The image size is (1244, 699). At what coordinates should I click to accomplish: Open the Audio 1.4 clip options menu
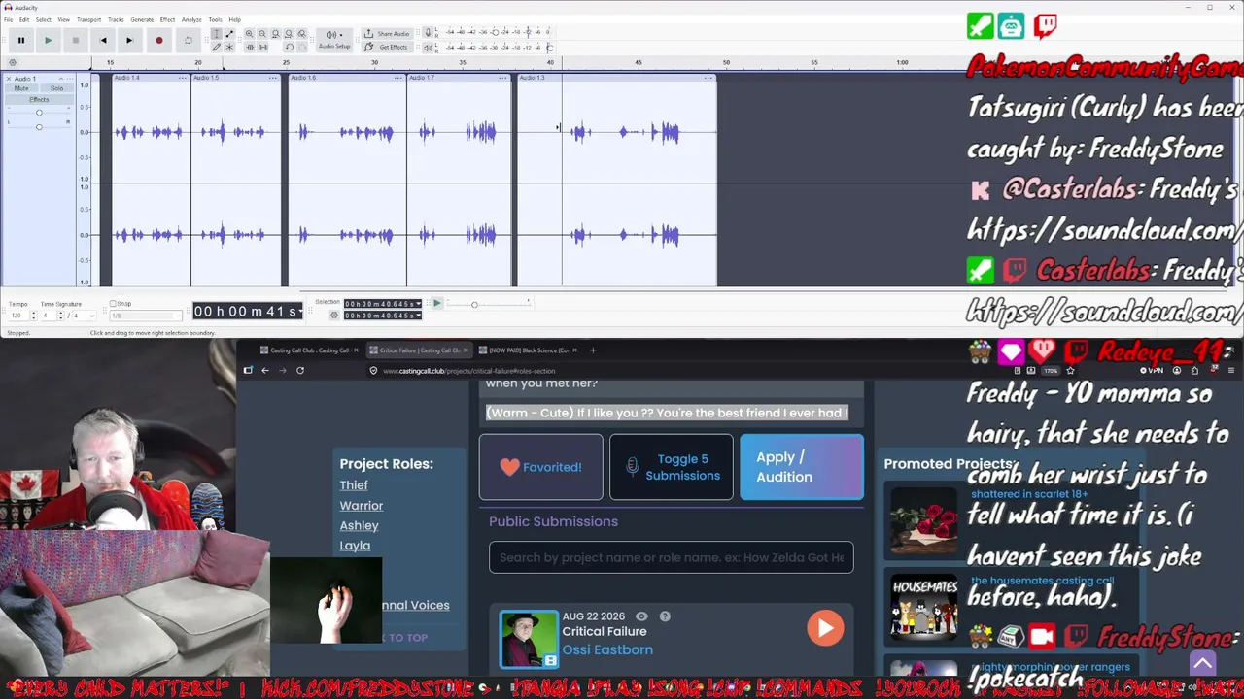[x=184, y=78]
